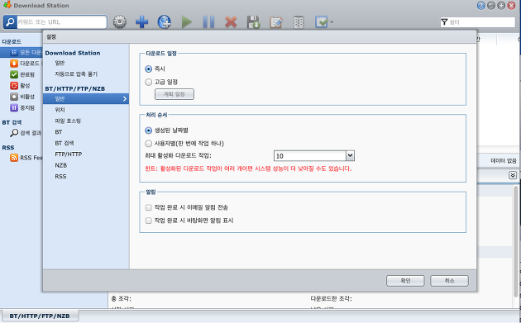The width and height of the screenshot is (521, 323).
Task: Select the gray inactive sidebar item
Action: pos(22,97)
